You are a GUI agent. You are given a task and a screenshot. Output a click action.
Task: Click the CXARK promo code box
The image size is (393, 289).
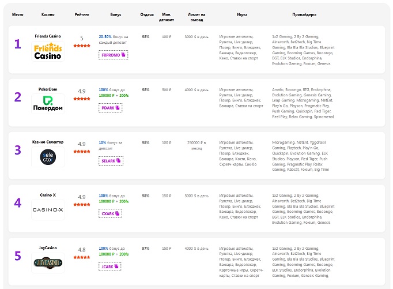coord(110,214)
